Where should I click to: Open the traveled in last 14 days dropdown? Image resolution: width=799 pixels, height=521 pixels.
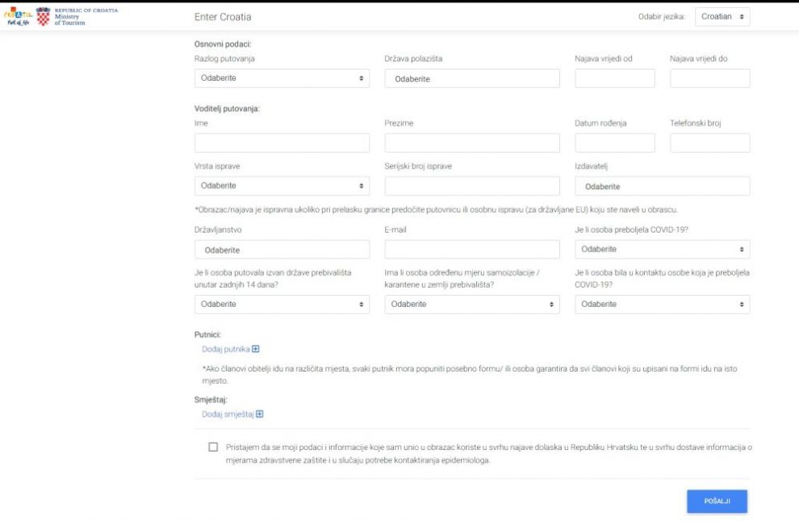pyautogui.click(x=282, y=305)
